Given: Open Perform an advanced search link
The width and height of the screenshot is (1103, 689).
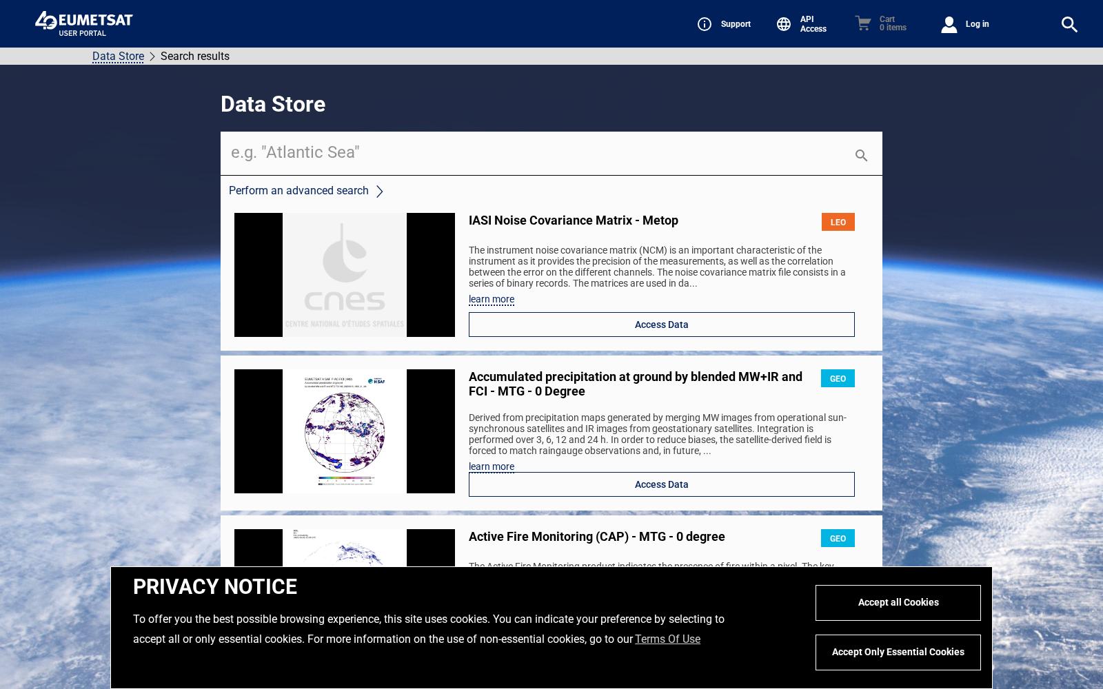Looking at the screenshot, I should (x=298, y=191).
